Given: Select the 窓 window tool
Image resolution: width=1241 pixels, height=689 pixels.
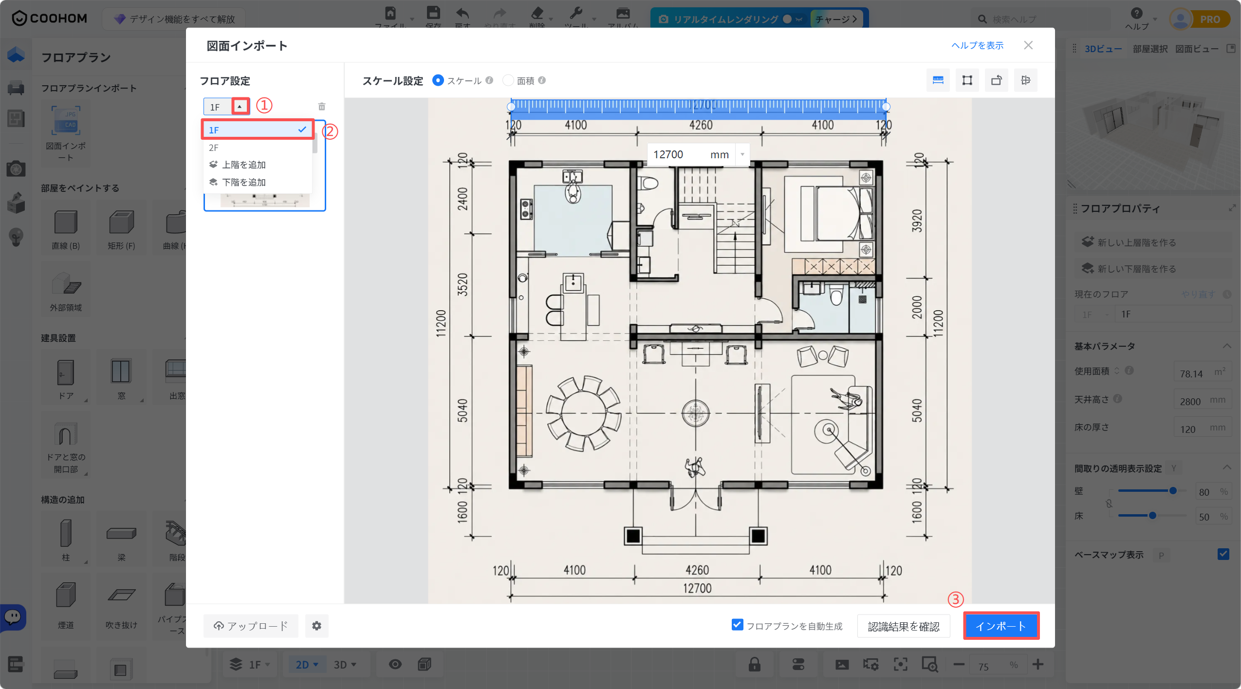Looking at the screenshot, I should pos(121,377).
